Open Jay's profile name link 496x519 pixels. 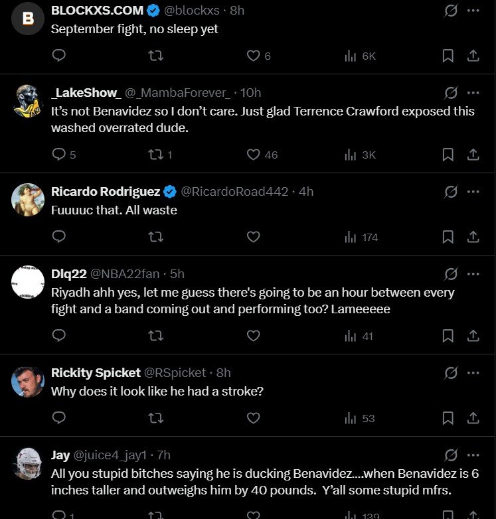(x=60, y=455)
